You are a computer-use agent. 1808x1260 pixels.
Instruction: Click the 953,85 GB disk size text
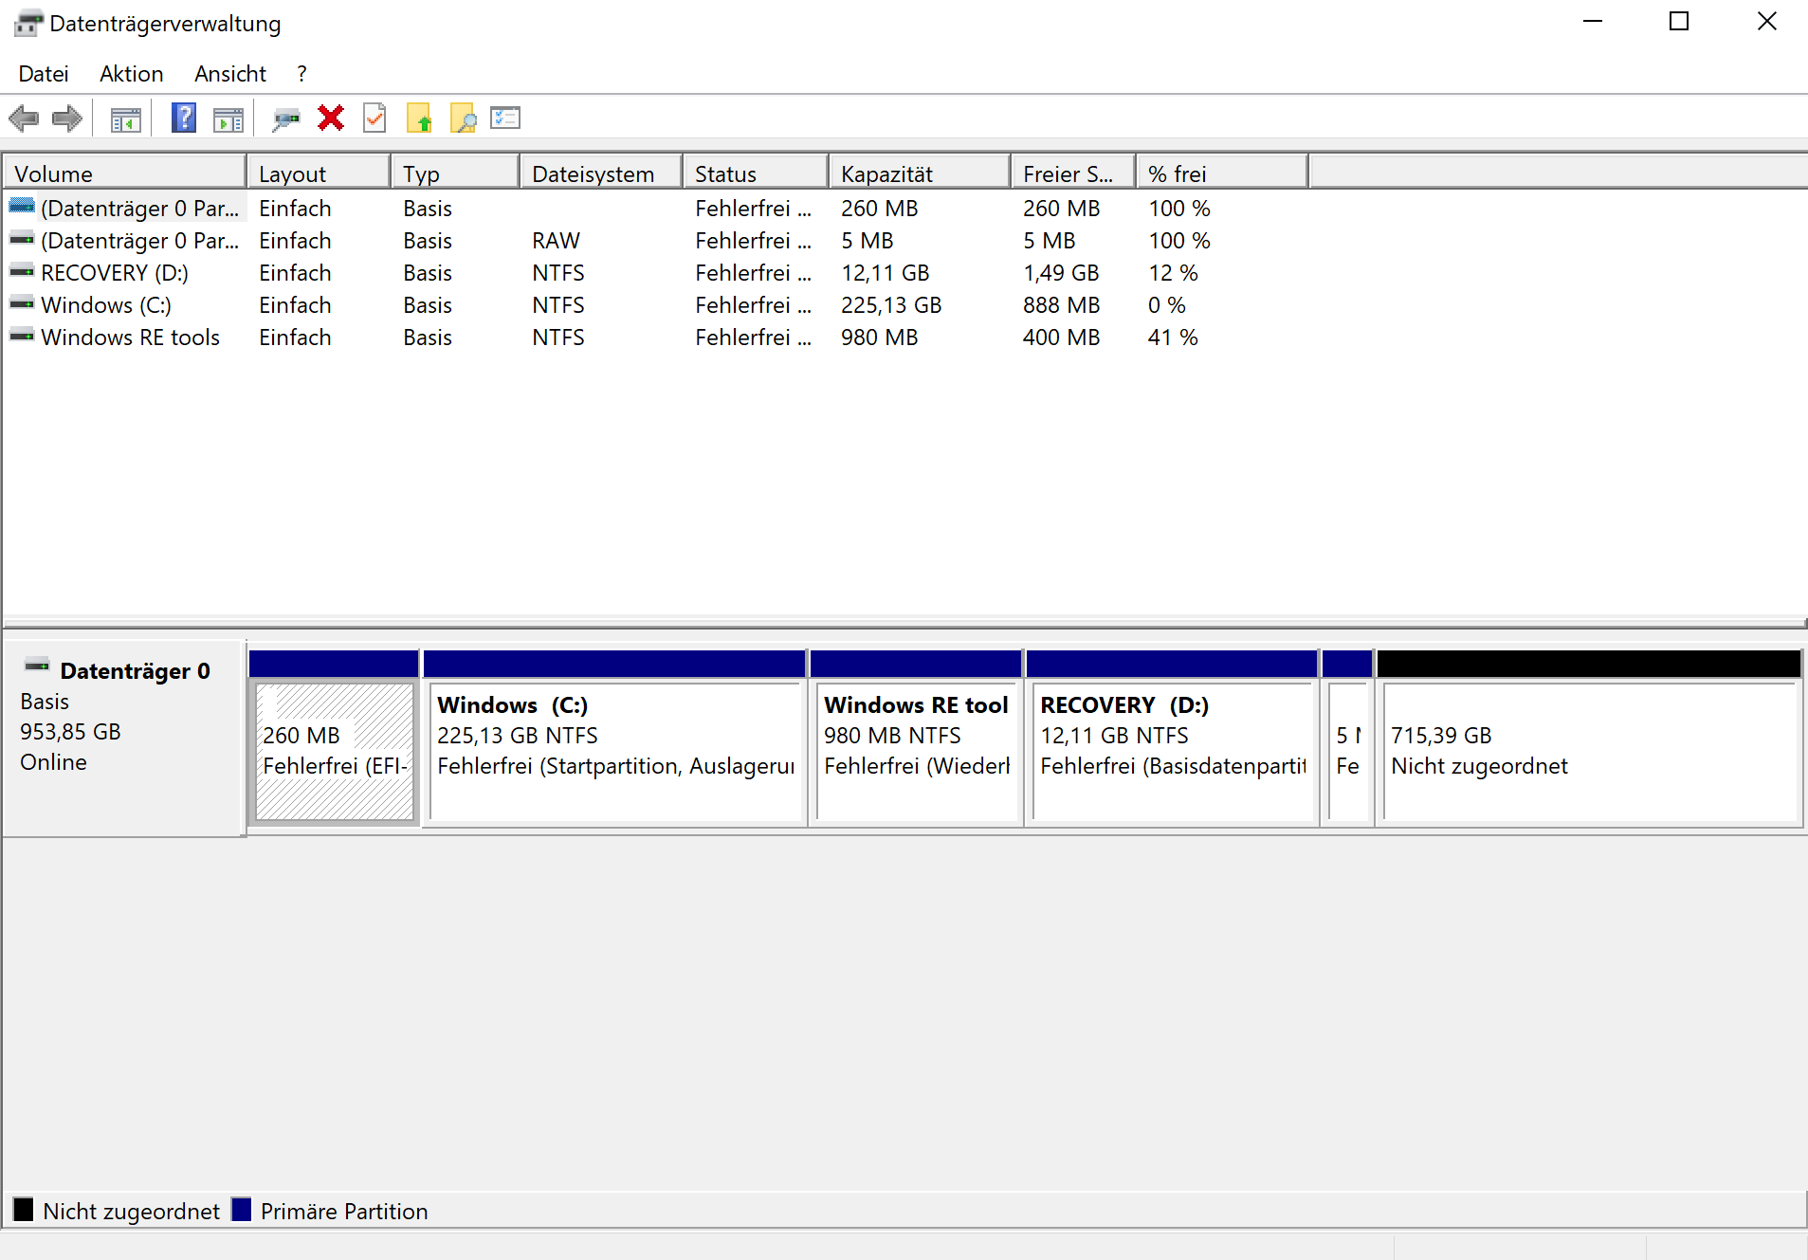[x=71, y=732]
